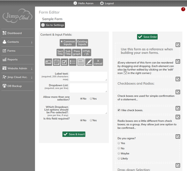Image resolution: width=187 pixels, height=171 pixels.
Task: Edit the 'I like check boxes' element
Action: click(178, 108)
